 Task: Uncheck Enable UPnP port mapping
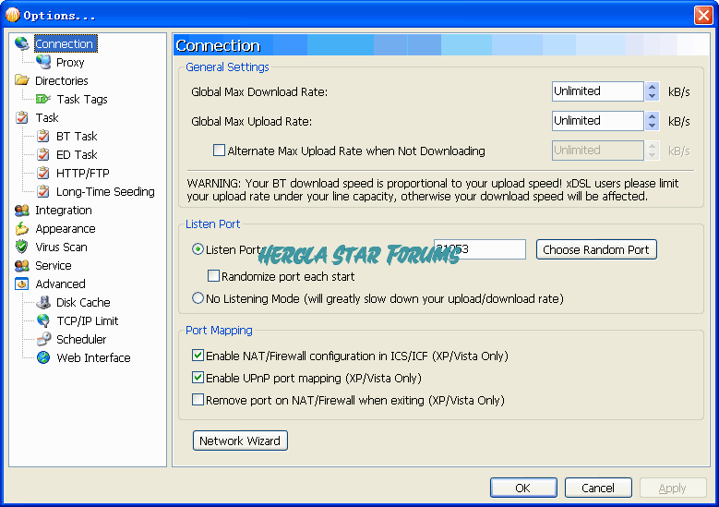[198, 378]
